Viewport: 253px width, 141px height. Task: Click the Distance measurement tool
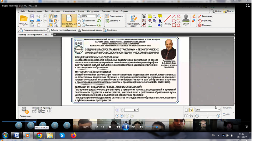(x=206, y=16)
